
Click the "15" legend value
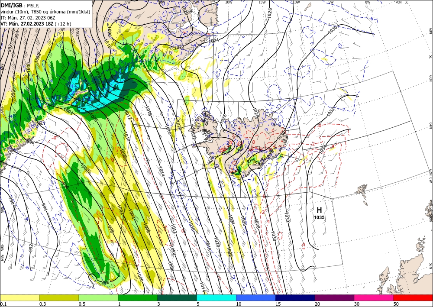click(x=278, y=304)
